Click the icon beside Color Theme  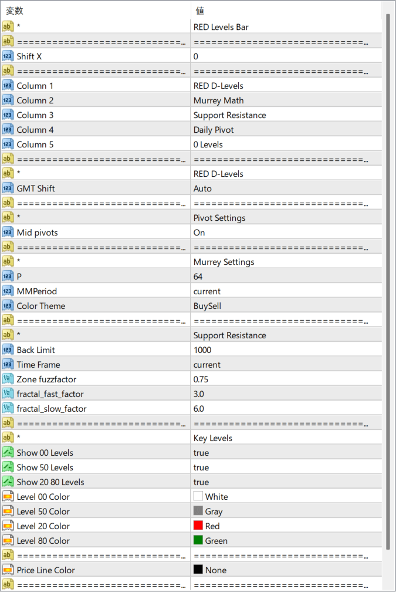[x=8, y=306]
